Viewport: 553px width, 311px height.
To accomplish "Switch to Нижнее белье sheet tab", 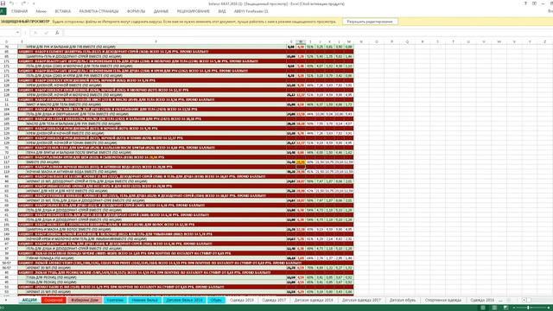I will 144,300.
